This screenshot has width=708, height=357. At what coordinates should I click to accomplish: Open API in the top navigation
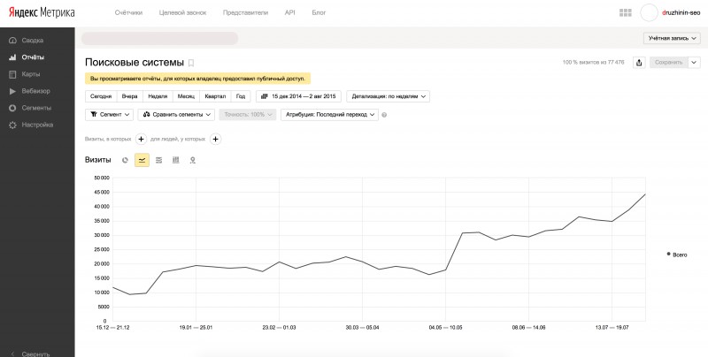290,12
